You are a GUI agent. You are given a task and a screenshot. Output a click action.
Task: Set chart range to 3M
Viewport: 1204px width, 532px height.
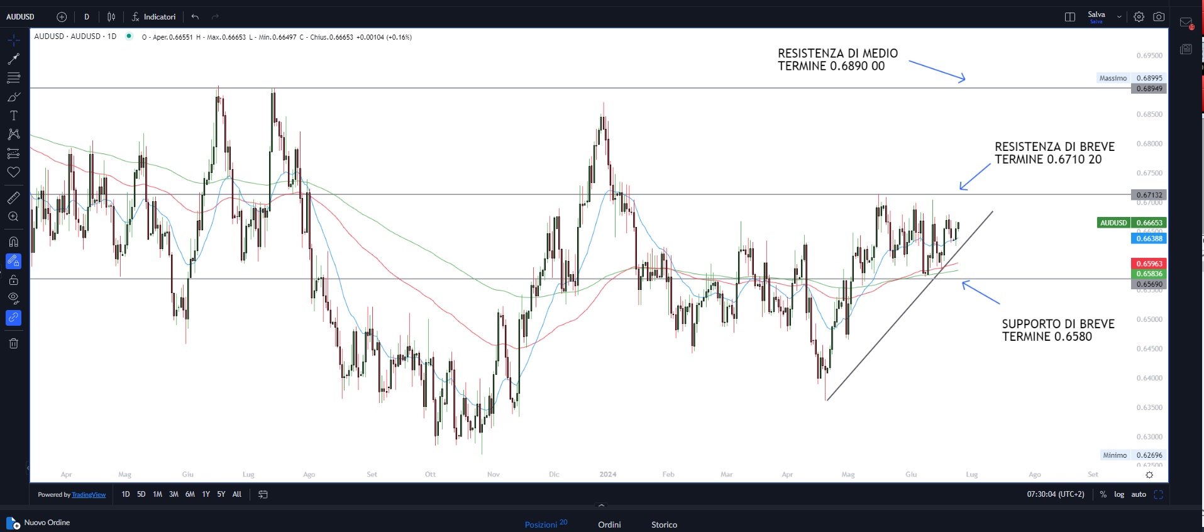click(174, 494)
